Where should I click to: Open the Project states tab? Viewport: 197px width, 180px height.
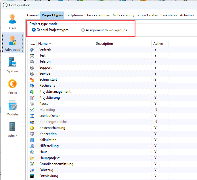pyautogui.click(x=147, y=15)
